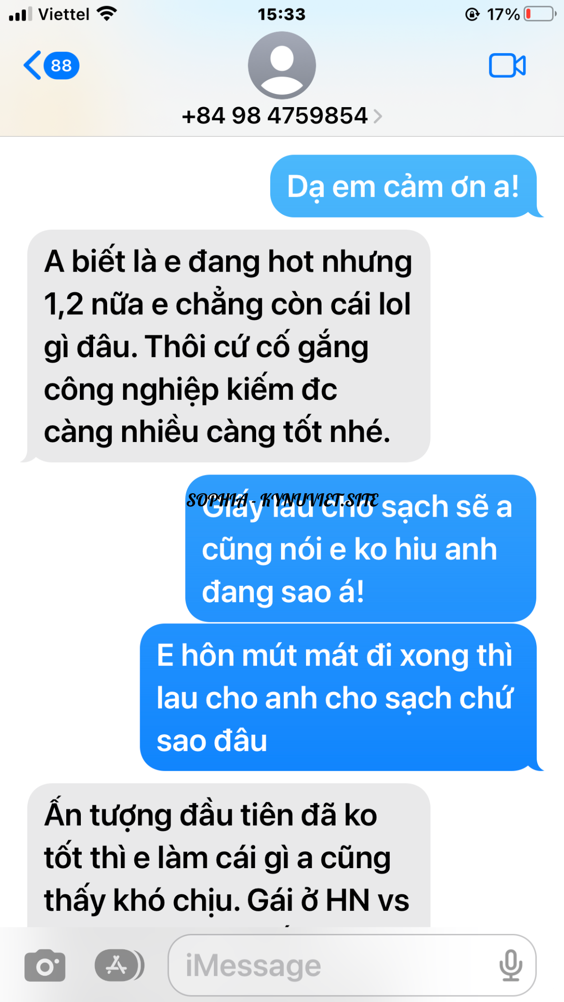The image size is (564, 1002).
Task: Tap the blue bubble starting "E hôn"
Action: pyautogui.click(x=339, y=698)
